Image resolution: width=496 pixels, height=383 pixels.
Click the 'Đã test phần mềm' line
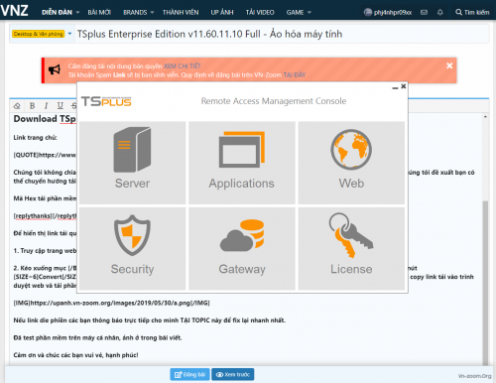[x=97, y=337]
